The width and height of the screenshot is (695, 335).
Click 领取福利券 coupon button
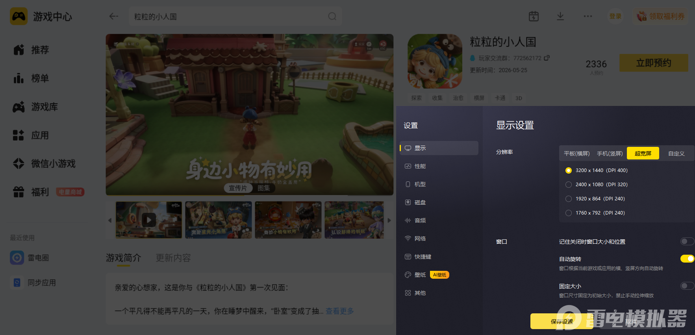click(661, 16)
